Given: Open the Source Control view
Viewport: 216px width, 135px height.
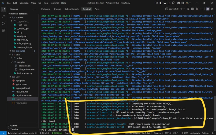Looking at the screenshot, I should 3,24.
